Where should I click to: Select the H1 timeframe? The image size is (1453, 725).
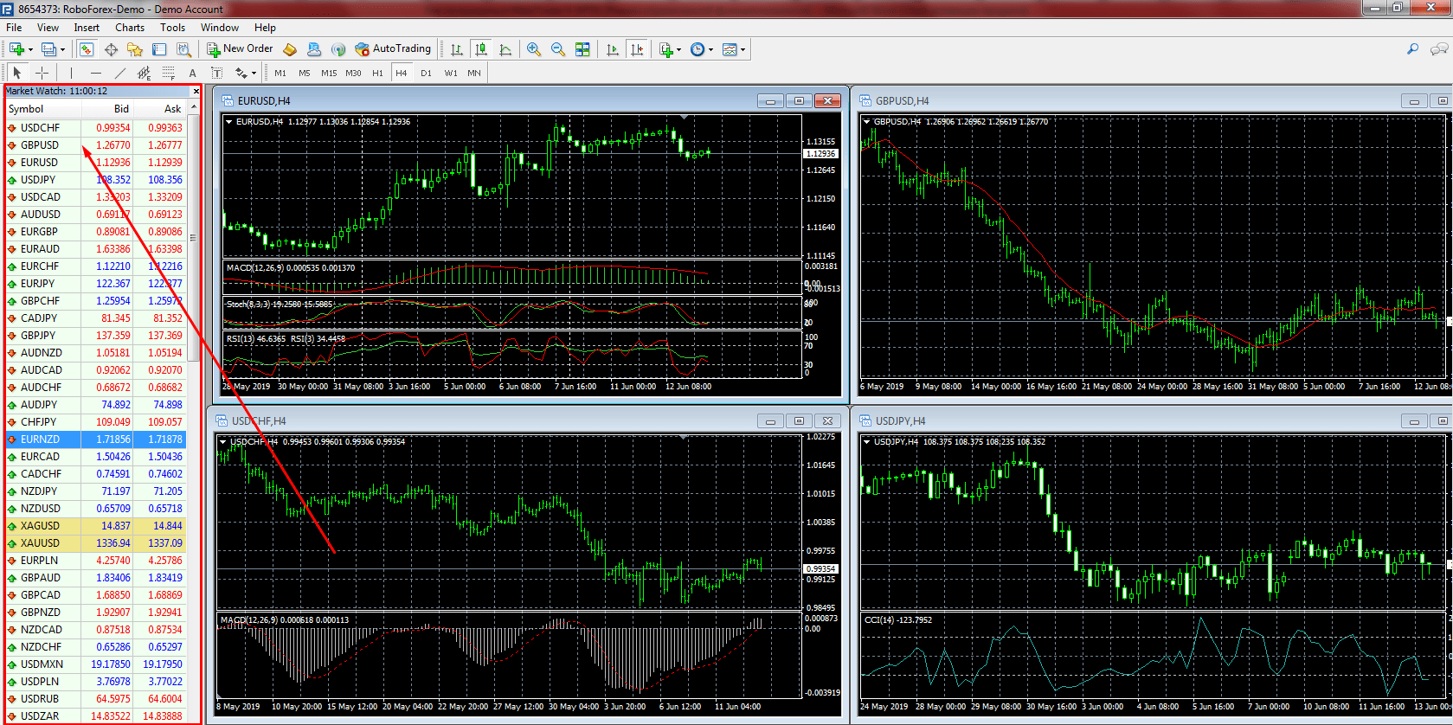pyautogui.click(x=377, y=74)
